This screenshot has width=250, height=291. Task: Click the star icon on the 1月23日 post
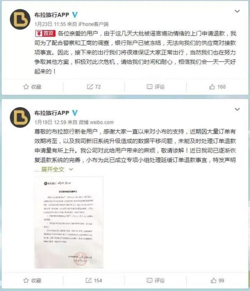(x=26, y=87)
